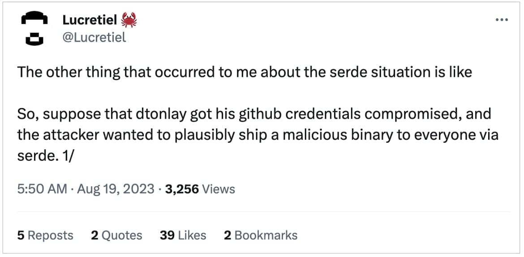Click the word 'dtonlay' in tweet

point(160,114)
